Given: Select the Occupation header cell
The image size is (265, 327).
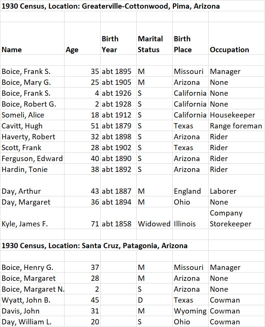Looking at the screenshot, I should click(229, 50).
